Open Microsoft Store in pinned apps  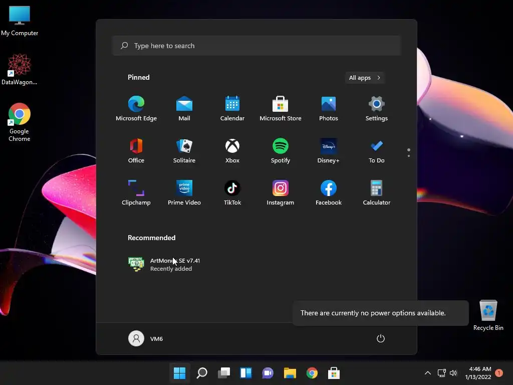click(x=281, y=109)
